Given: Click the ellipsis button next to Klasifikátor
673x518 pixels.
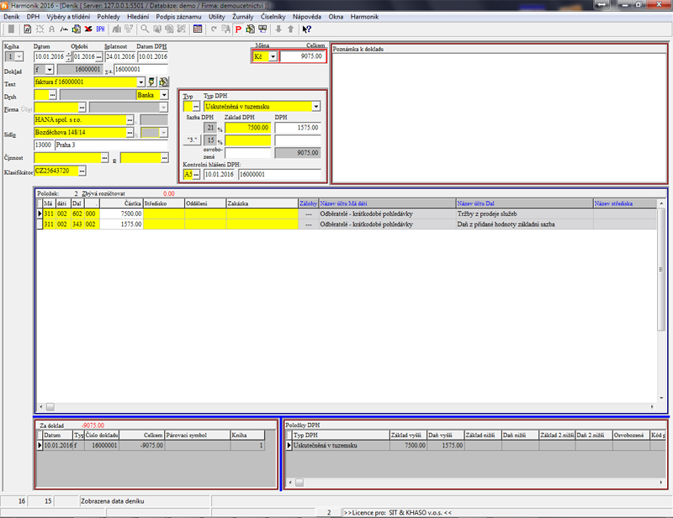Looking at the screenshot, I should click(82, 171).
